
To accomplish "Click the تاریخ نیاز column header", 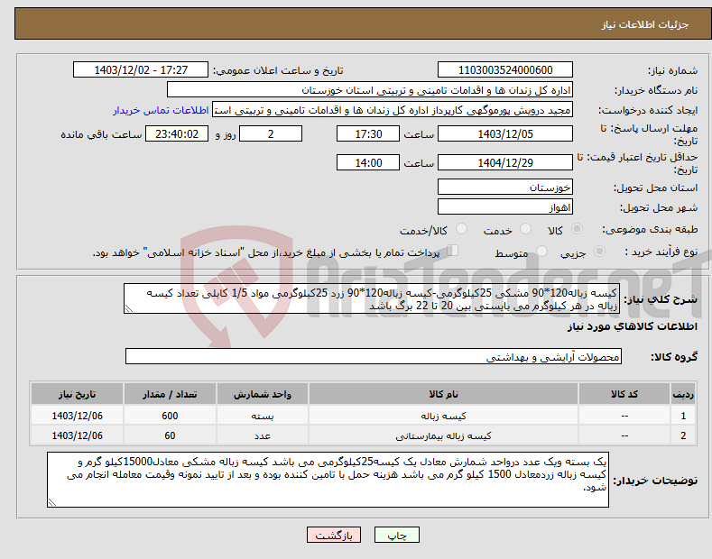I will coord(77,394).
